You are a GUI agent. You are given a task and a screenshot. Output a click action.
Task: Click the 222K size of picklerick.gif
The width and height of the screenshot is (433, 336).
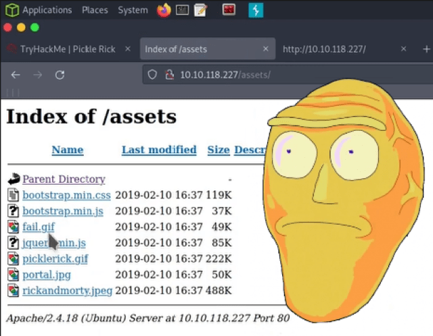pos(219,258)
